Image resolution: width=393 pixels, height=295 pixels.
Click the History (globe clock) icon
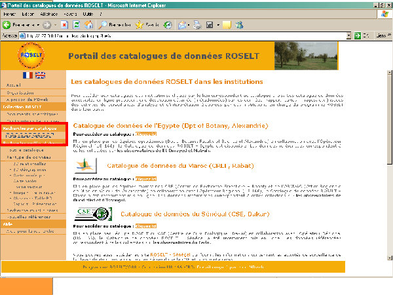tap(168, 25)
